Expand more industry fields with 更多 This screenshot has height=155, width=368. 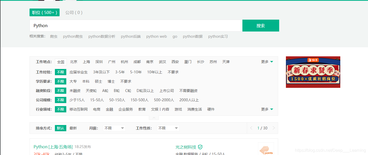pos(267,109)
